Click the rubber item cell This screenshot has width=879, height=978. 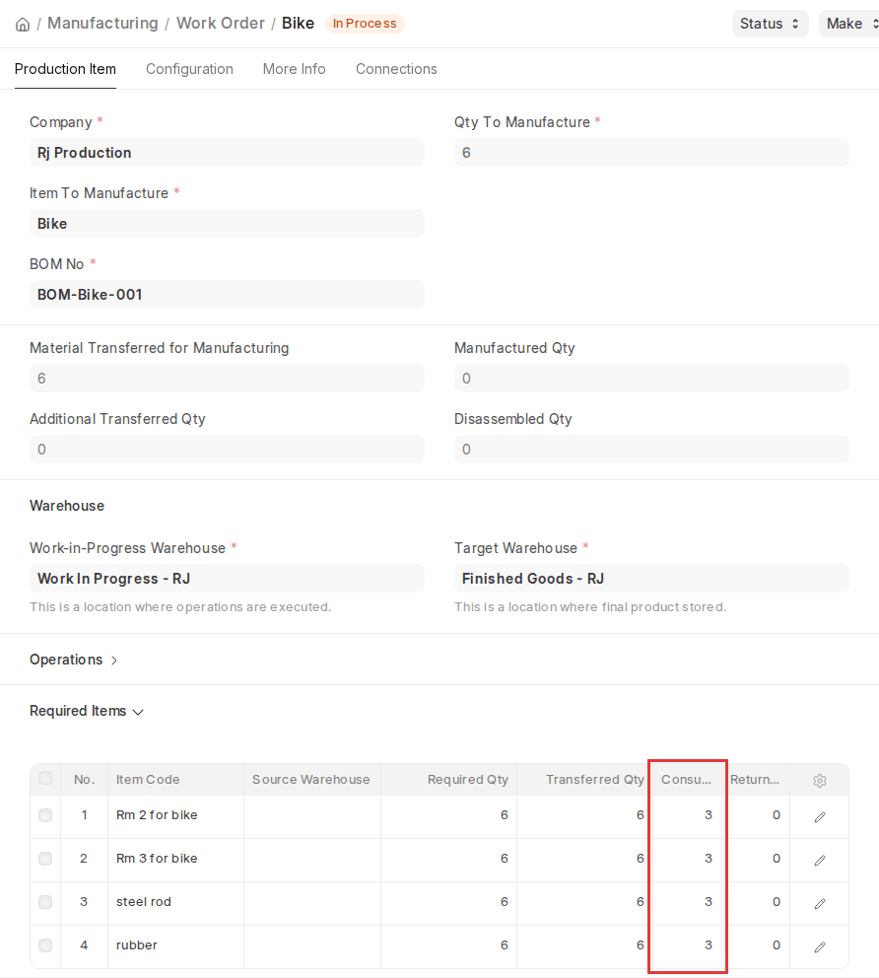coord(175,945)
